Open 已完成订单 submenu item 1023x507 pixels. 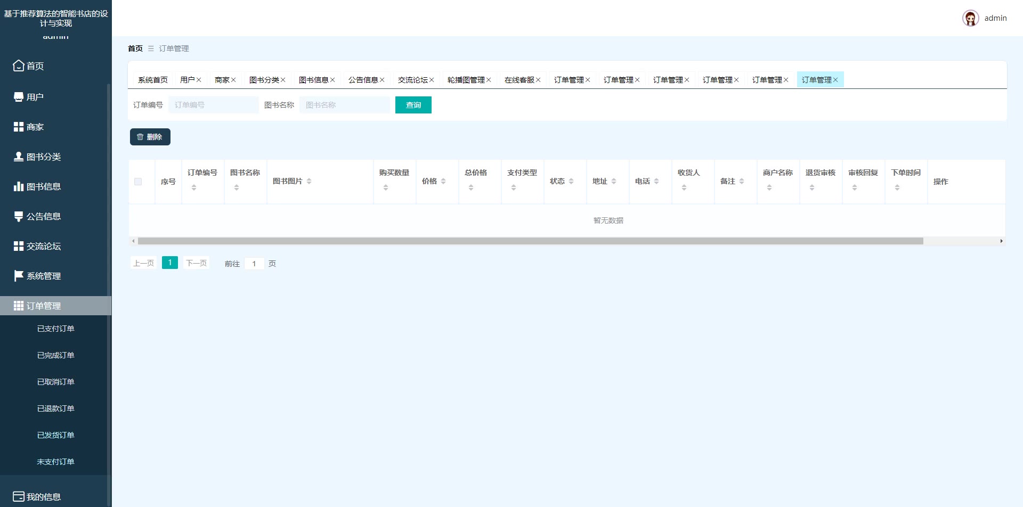pos(55,355)
